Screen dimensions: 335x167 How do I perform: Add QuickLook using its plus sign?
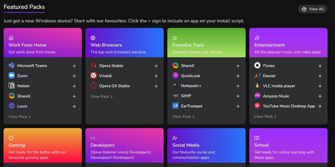(x=238, y=76)
